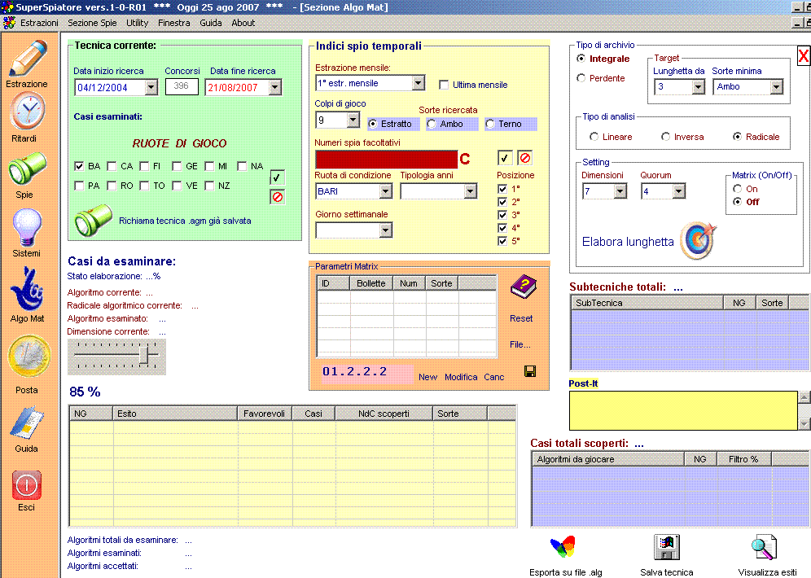The image size is (811, 578).
Task: Click the red Numeri spia facoltativi field
Action: 386,160
